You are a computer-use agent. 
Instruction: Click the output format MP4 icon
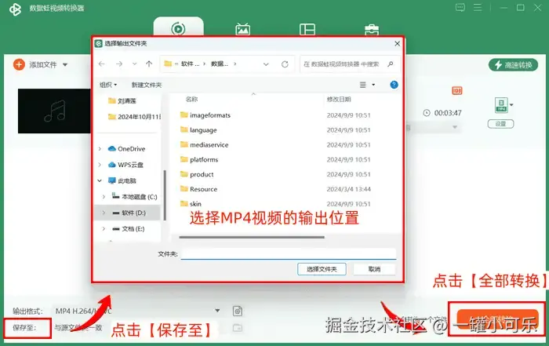(x=501, y=105)
